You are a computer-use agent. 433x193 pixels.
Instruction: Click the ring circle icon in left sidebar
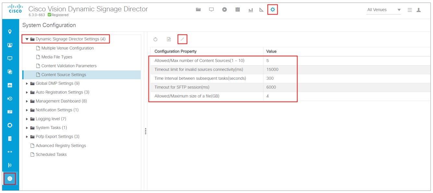[10, 125]
